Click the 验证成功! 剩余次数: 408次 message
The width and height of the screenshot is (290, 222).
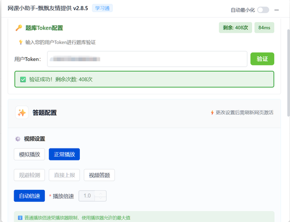point(61,80)
